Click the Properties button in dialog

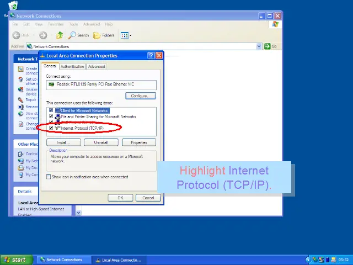pyautogui.click(x=138, y=142)
